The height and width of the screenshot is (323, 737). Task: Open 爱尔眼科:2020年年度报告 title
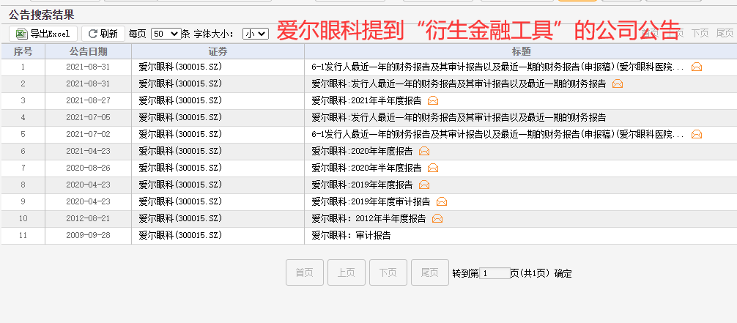click(362, 152)
